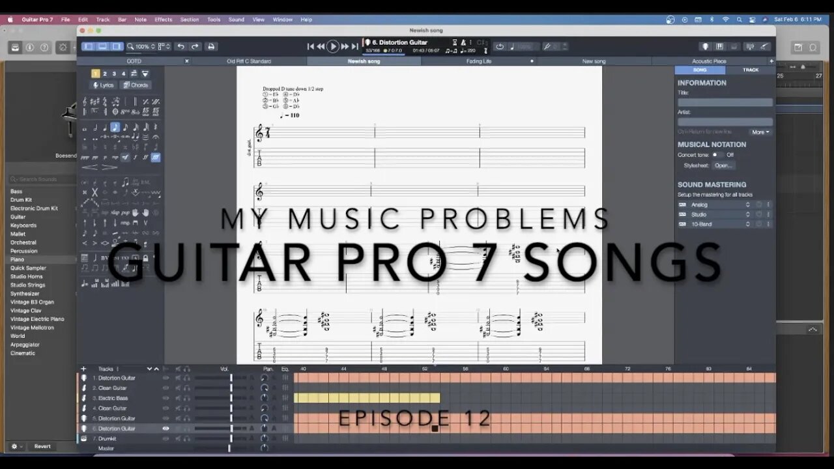Open the Lyrics editor button
The image size is (834, 469).
(103, 85)
